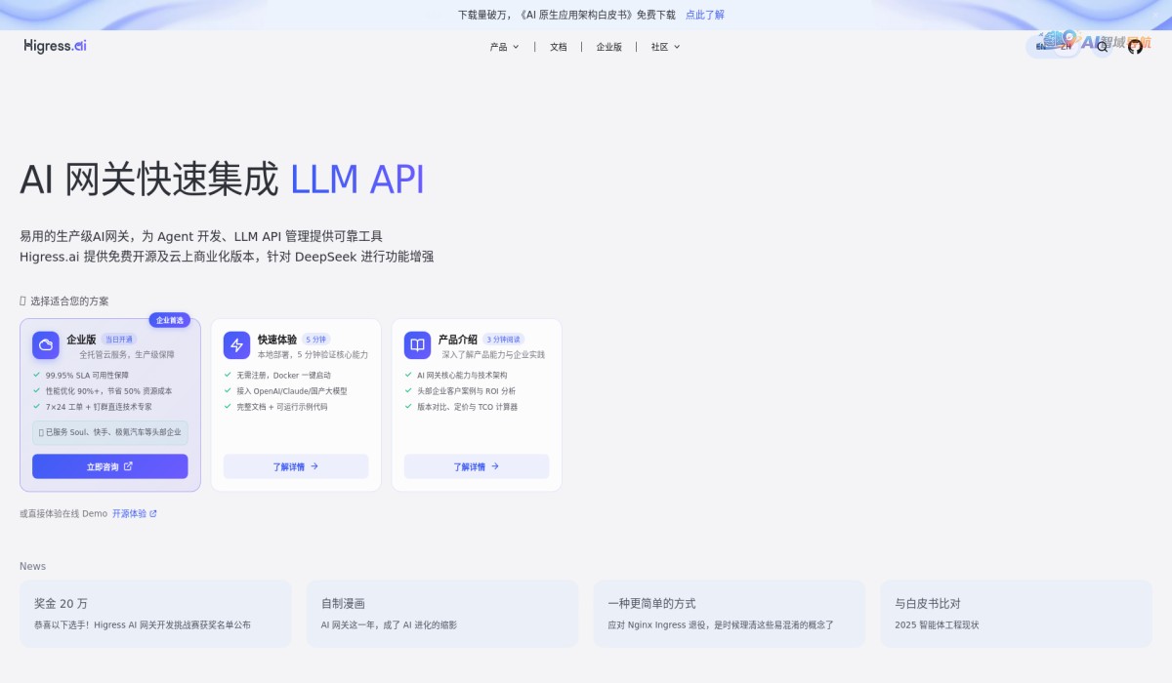1172x683 pixels.
Task: Click the search magnifier icon
Action: (1103, 47)
